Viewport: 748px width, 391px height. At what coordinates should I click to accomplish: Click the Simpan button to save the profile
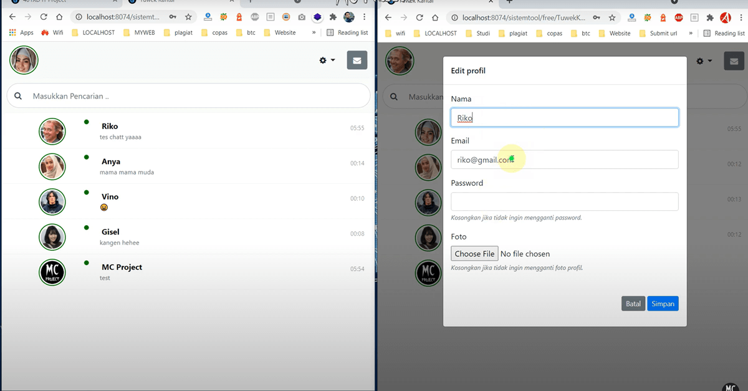tap(662, 303)
